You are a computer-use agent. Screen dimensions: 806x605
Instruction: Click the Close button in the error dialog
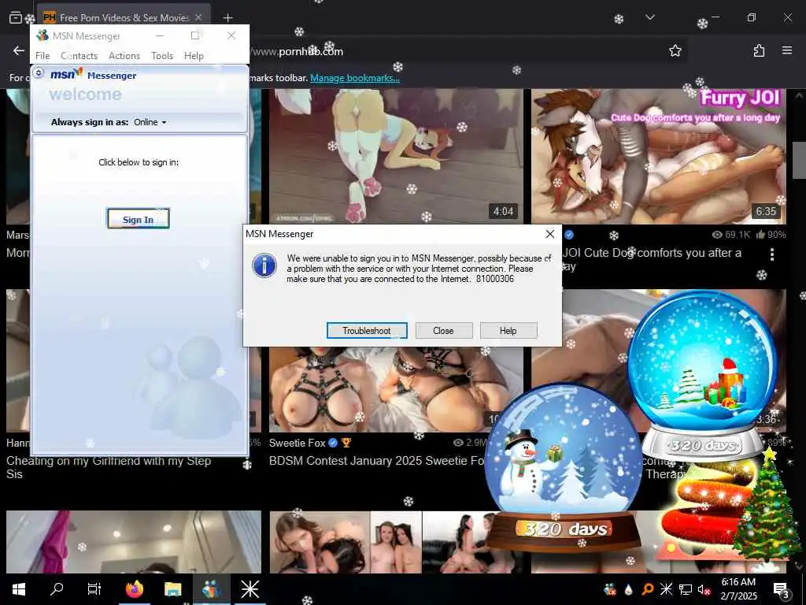pos(443,331)
